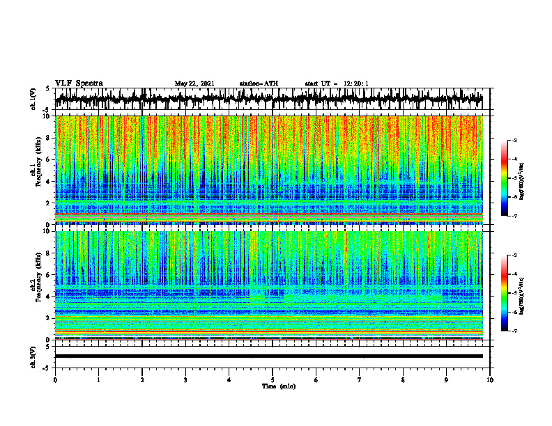552x426 pixels.
Task: Click the "8" tick on the time axis
Action: (x=403, y=380)
